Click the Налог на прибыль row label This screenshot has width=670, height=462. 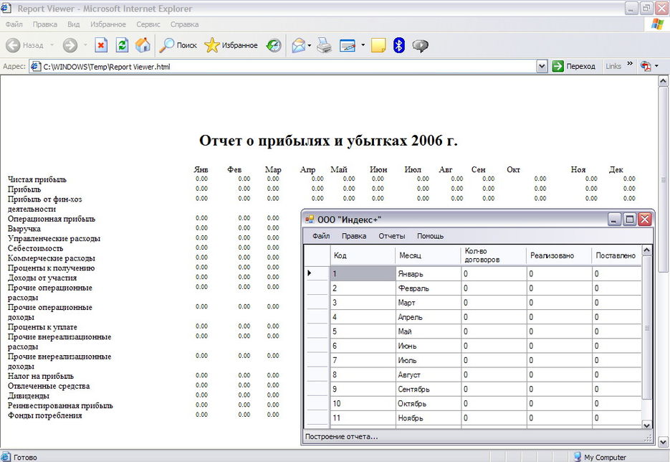(x=41, y=376)
